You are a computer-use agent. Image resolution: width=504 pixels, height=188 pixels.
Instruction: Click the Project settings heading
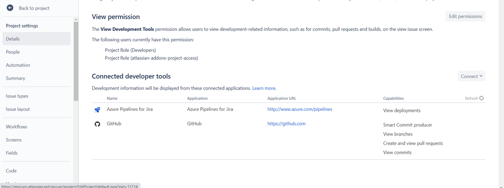(x=22, y=26)
